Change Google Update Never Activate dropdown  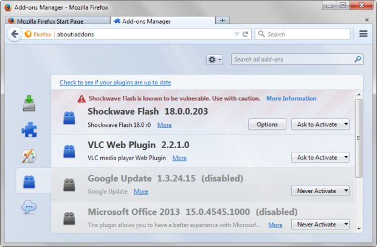(320, 191)
